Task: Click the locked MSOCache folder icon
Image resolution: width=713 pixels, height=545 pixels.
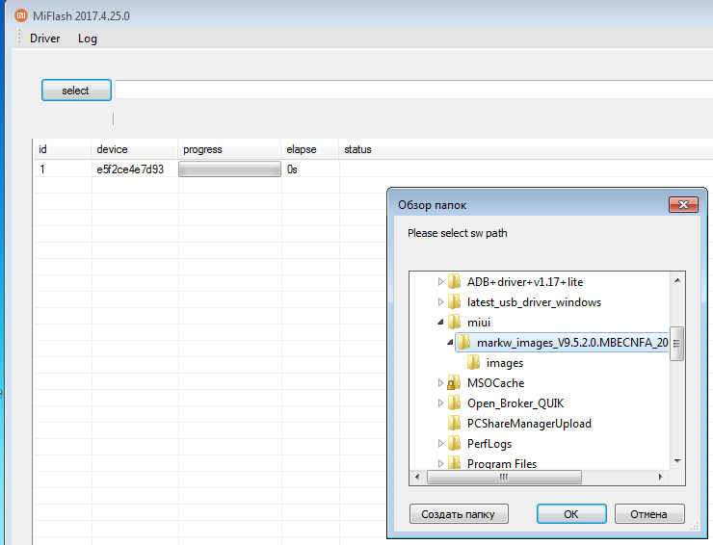Action: tap(454, 382)
